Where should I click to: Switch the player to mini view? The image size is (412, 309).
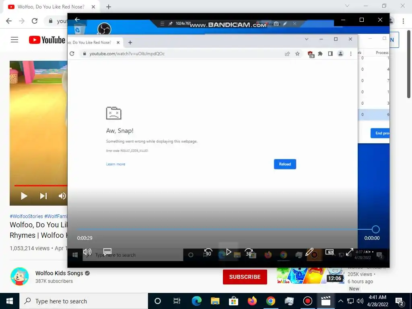pyautogui.click(x=329, y=252)
